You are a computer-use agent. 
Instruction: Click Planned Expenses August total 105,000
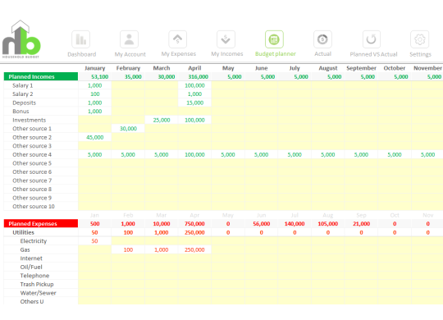[327, 224]
